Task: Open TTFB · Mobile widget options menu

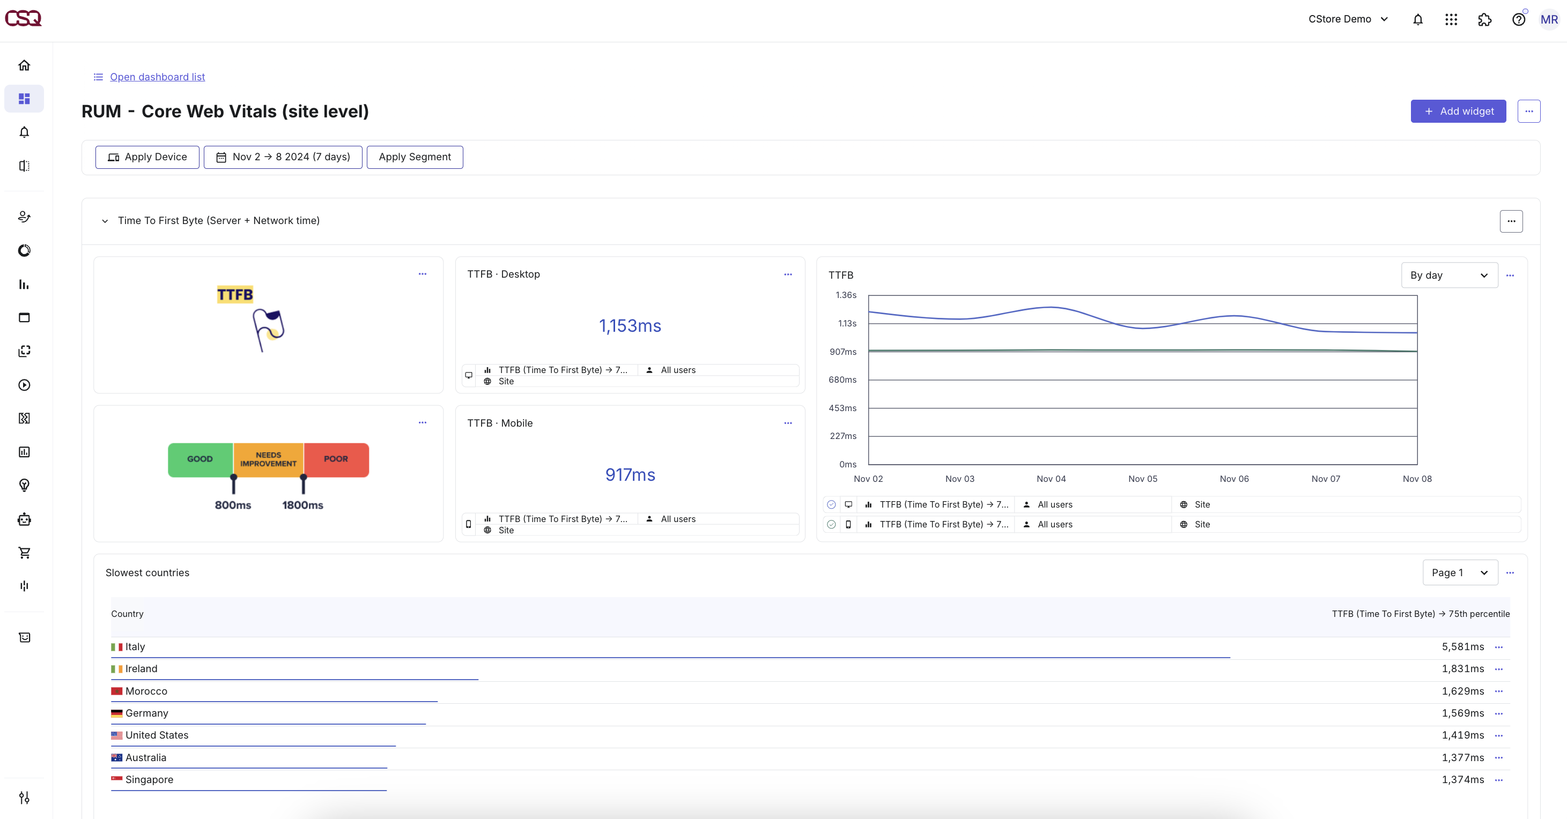Action: [788, 423]
